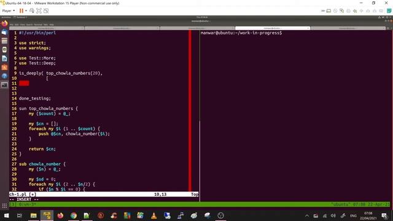393x221 pixels.
Task: Click the 'use strict;' line
Action: tap(33, 43)
